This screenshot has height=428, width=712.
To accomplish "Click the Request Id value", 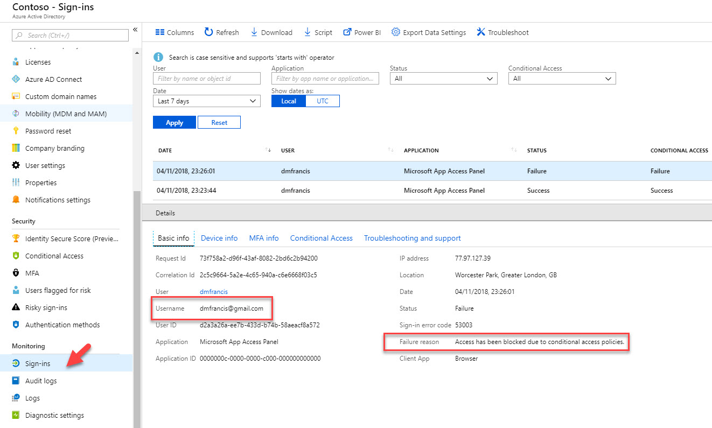I will pyautogui.click(x=259, y=258).
